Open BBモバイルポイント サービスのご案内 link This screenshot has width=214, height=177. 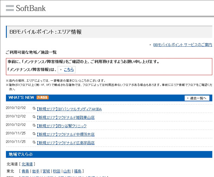point(183,45)
